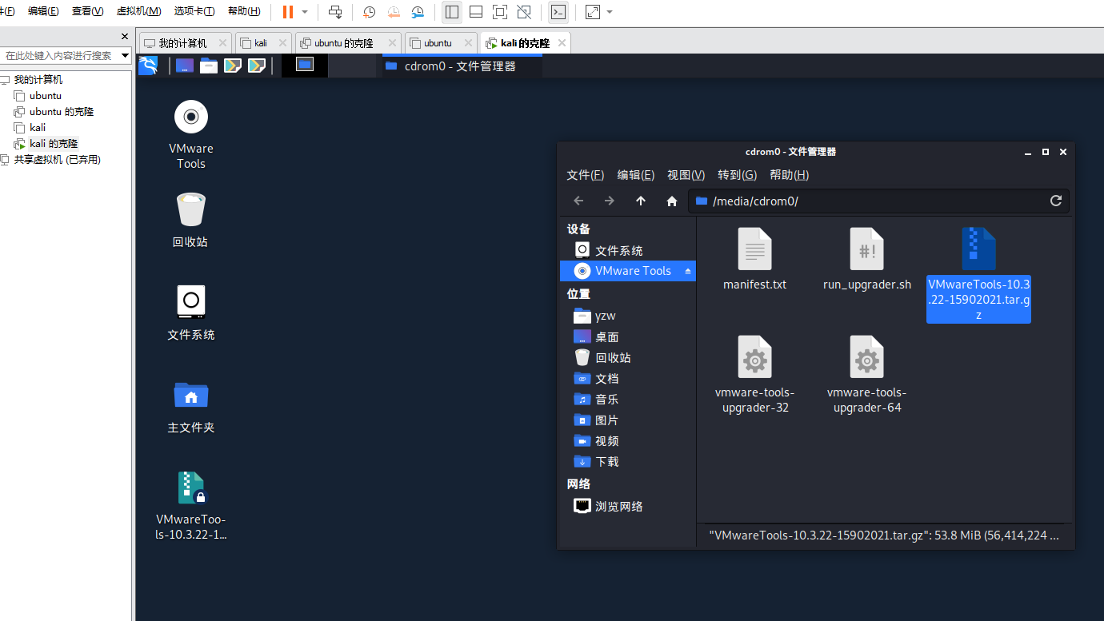Screen dimensions: 1104x621
Task: Switch to the ubuntu 的克隆 tab
Action: 343,43
